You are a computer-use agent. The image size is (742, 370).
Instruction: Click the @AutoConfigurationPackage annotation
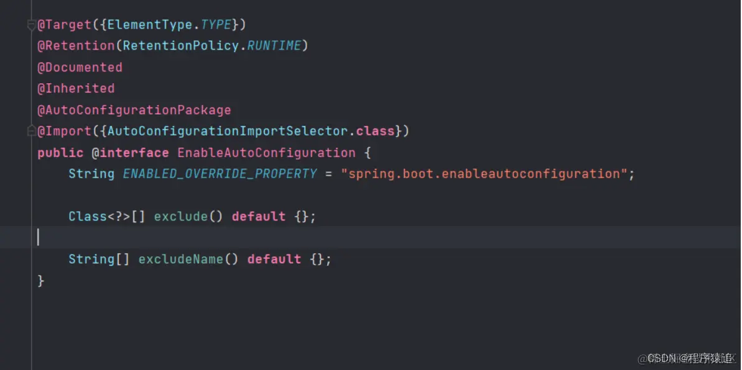pyautogui.click(x=134, y=110)
